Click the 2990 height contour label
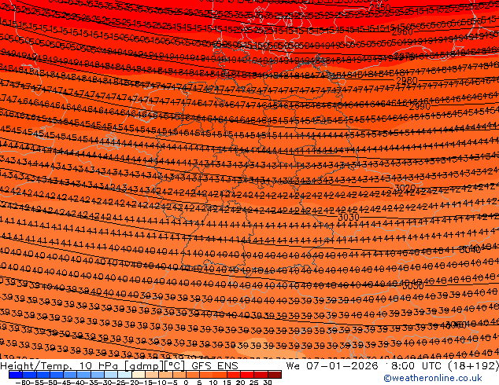The image size is (499, 385). point(420,107)
